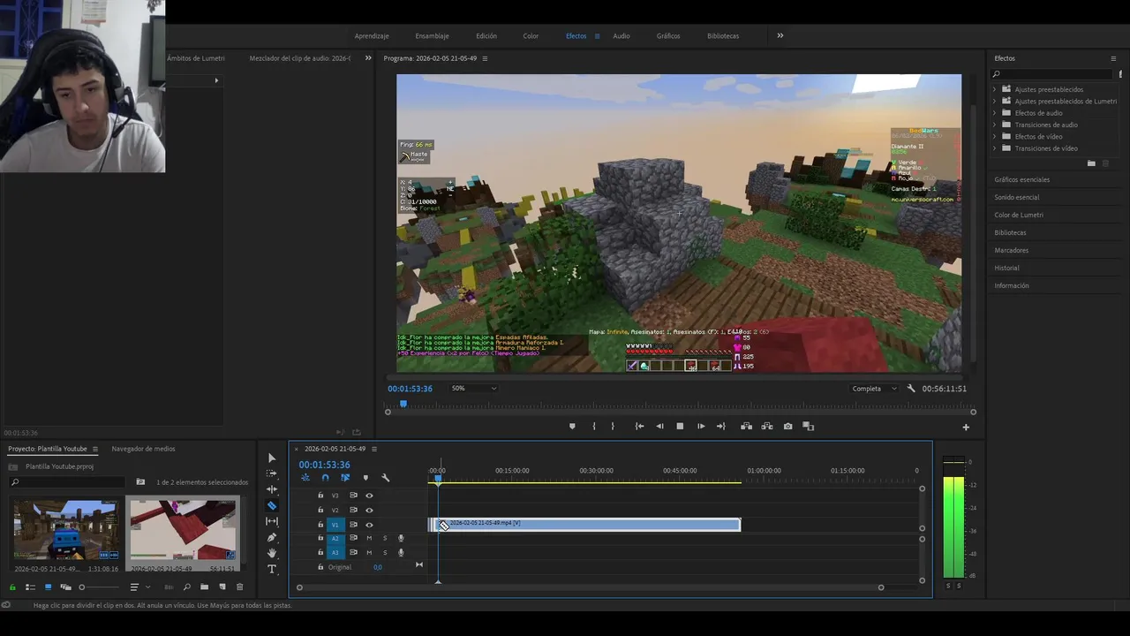Toggle insert sequences as nests
Viewport: 1130px width, 636px height.
point(305,478)
